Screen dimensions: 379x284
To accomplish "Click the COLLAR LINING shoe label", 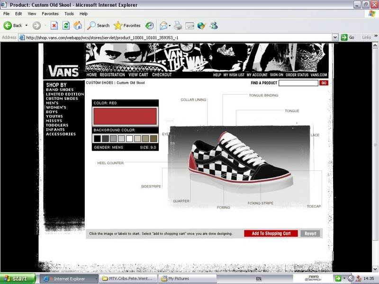I will tap(193, 100).
